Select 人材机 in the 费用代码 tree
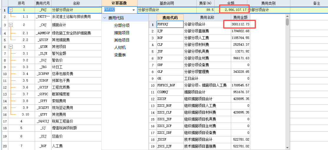328x150 pixels. 120,47
